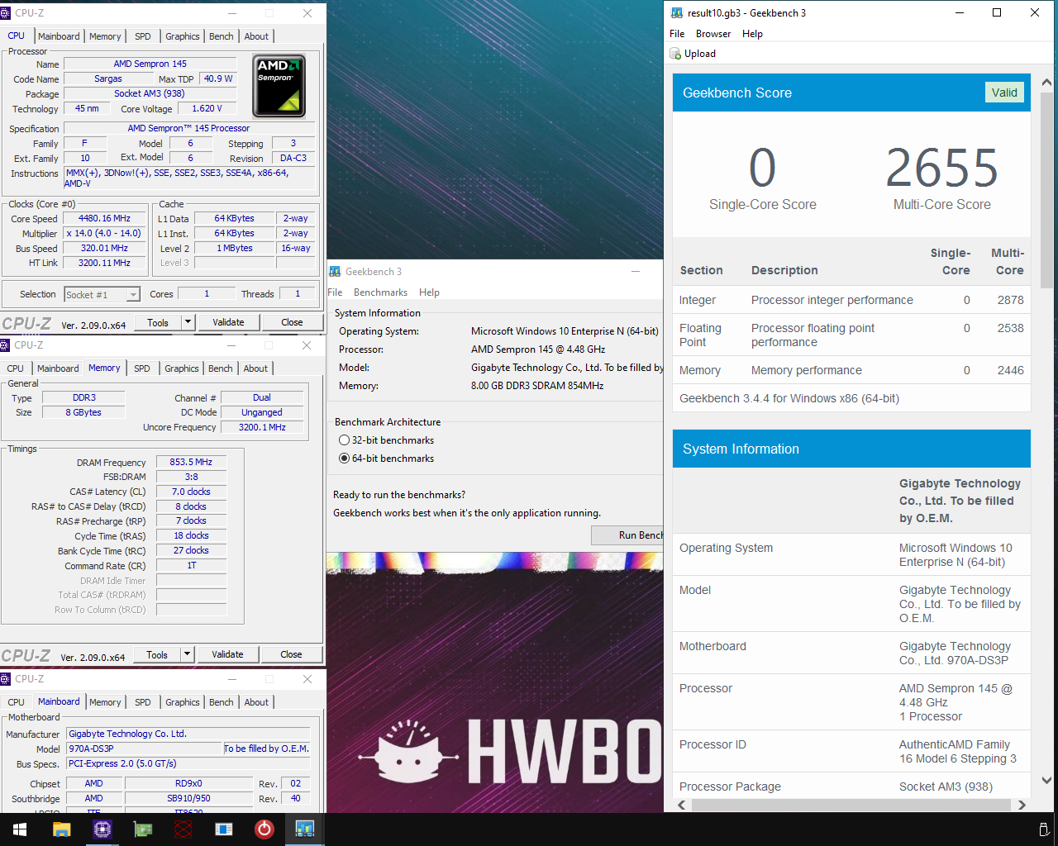Open File menu in result10.gb3 window
This screenshot has height=846, width=1058.
coord(677,34)
